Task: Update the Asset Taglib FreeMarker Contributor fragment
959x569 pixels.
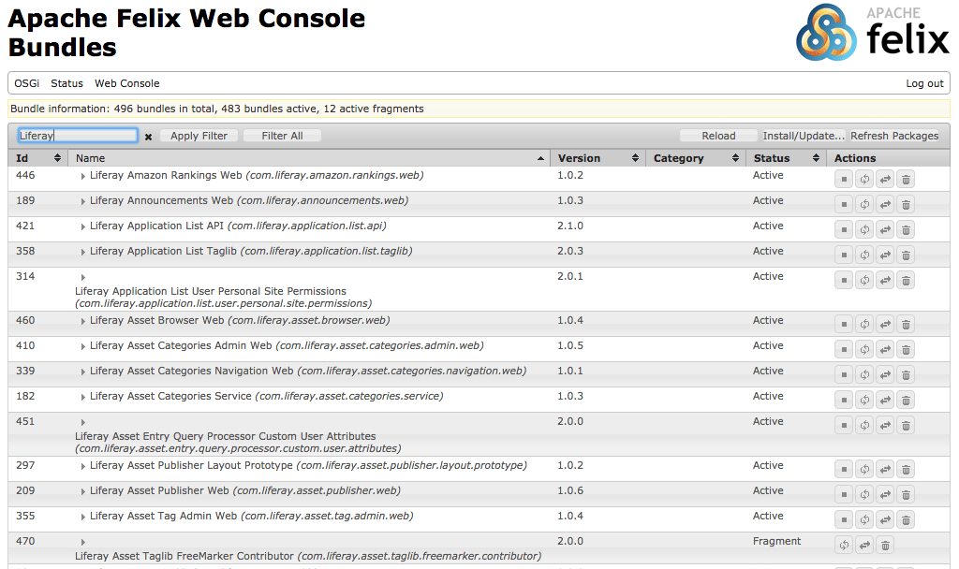Action: (864, 545)
